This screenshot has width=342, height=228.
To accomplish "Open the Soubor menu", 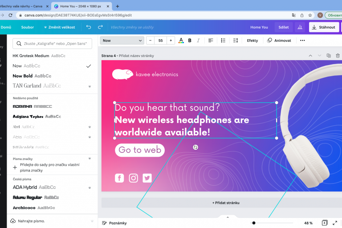I will coord(27,27).
